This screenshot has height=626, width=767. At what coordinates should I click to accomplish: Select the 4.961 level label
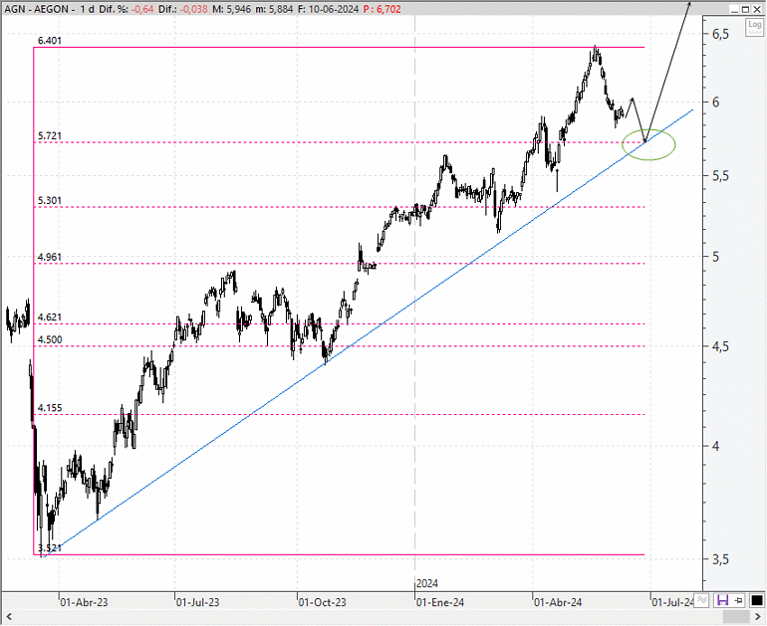(x=50, y=257)
